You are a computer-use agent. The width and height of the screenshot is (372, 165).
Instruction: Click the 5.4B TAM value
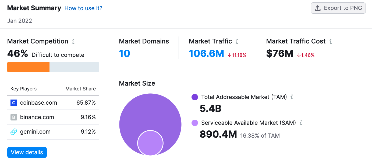point(211,109)
